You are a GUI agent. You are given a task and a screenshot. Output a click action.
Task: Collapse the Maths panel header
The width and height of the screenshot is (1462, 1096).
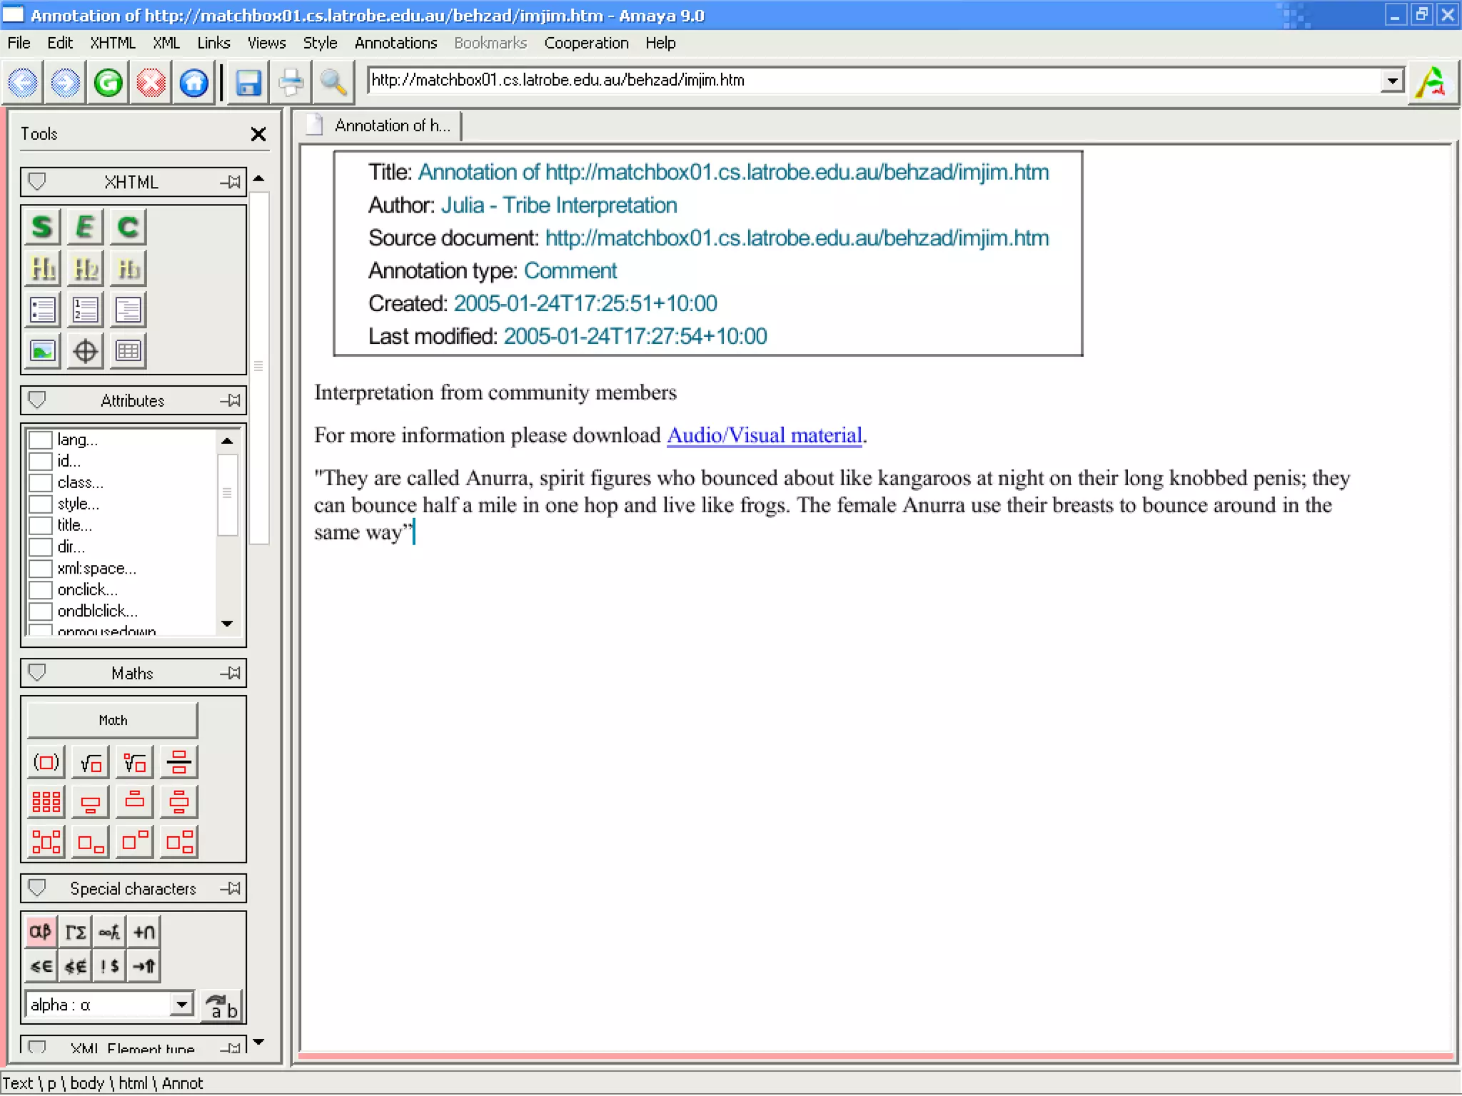pos(37,673)
